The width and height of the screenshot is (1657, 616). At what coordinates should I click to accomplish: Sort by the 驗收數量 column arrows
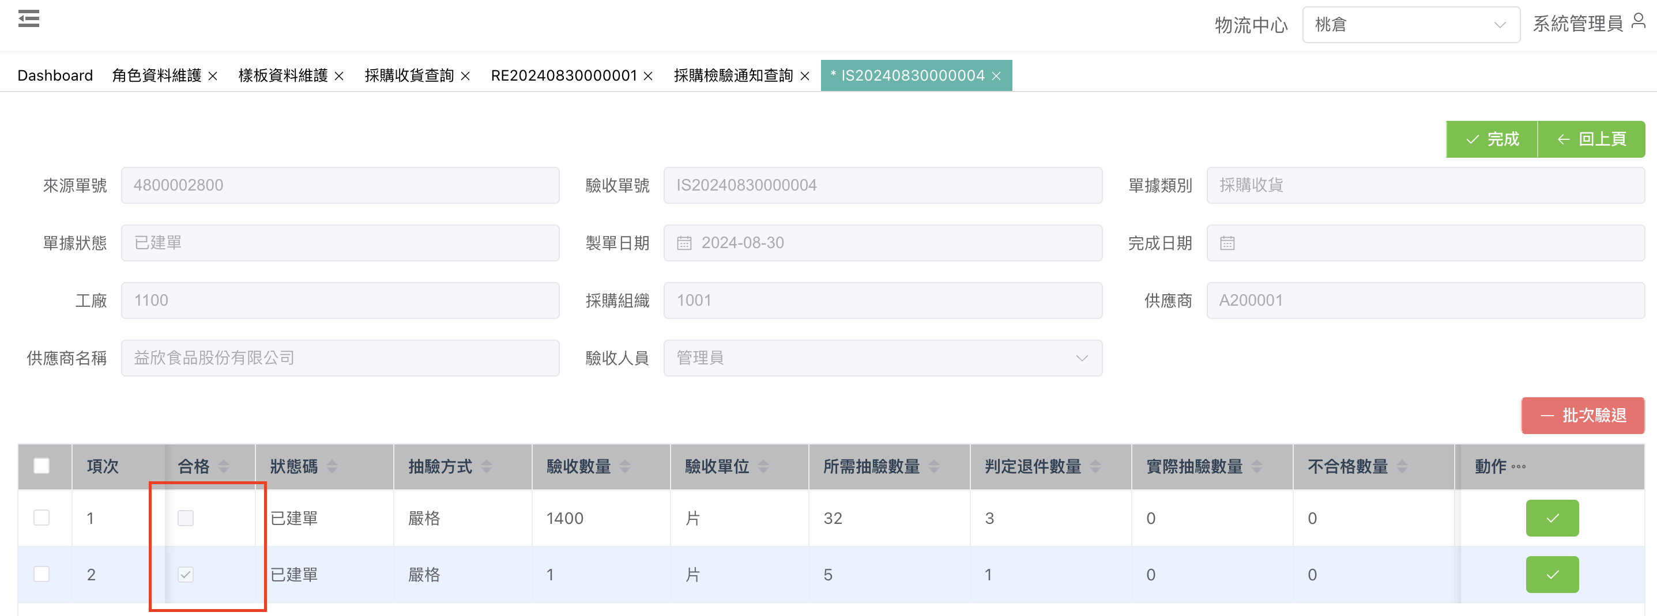[x=624, y=466]
